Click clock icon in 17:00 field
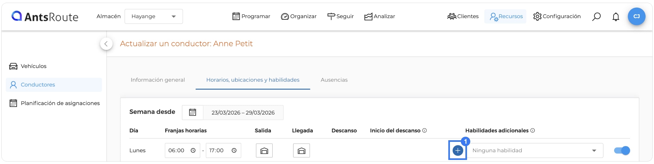Screen dimensions: 654x164 [x=234, y=150]
